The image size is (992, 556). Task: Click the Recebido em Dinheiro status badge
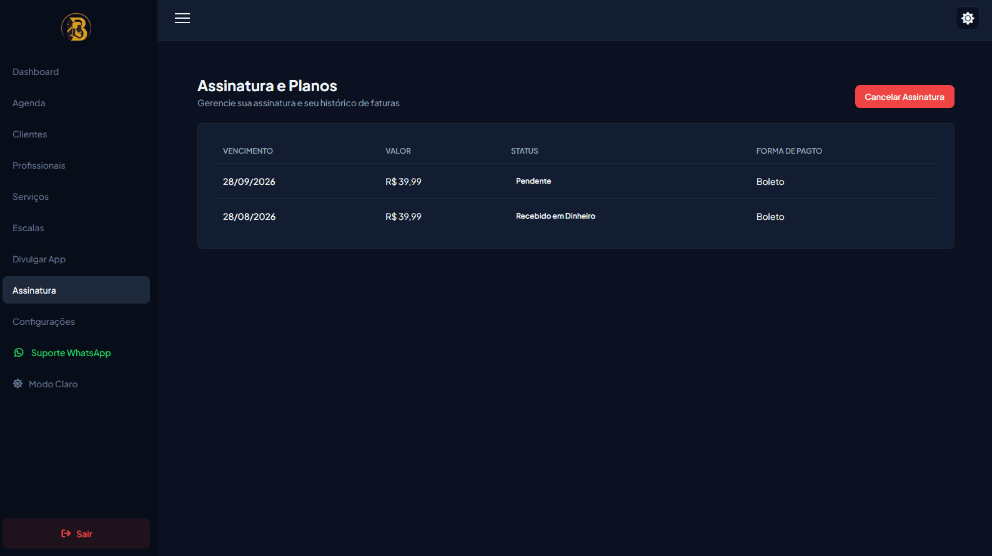pos(555,216)
